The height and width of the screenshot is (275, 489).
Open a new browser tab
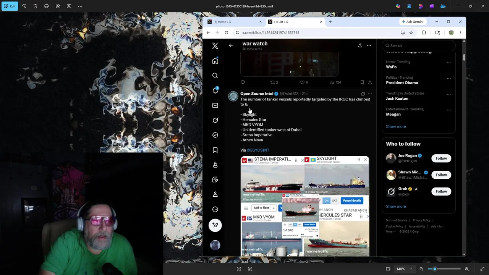pos(330,22)
